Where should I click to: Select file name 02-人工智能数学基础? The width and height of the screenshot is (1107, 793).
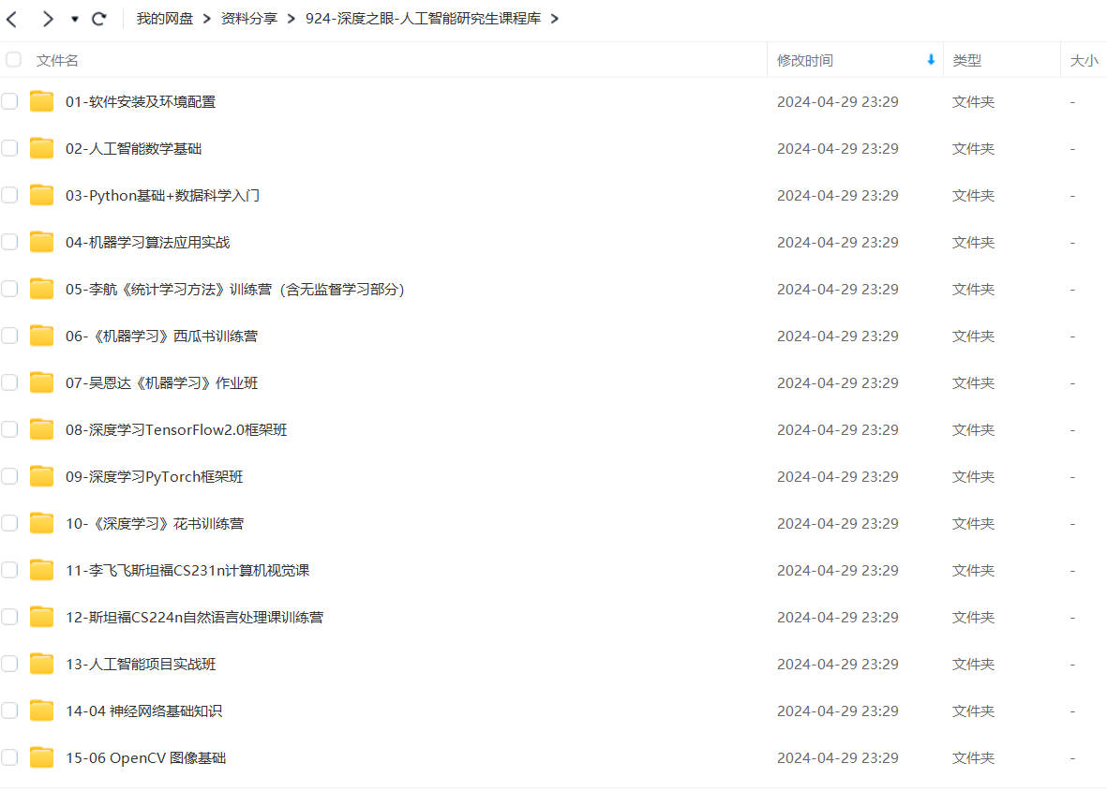tap(133, 149)
